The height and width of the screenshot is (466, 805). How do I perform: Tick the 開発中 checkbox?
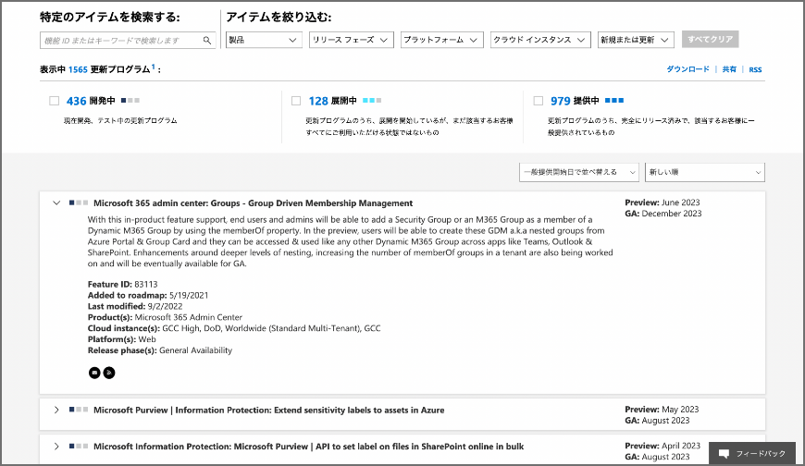(x=54, y=101)
